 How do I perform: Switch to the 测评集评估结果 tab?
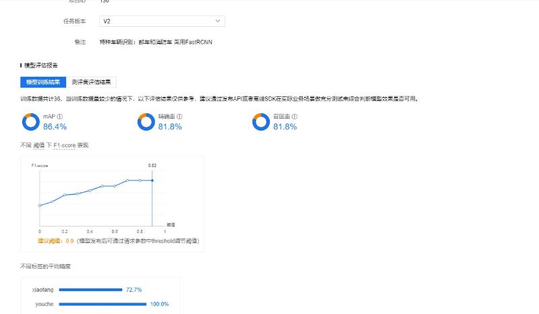tap(91, 82)
